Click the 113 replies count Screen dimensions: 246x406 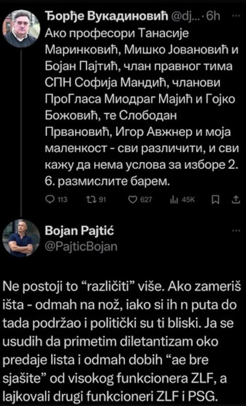pos(62,200)
